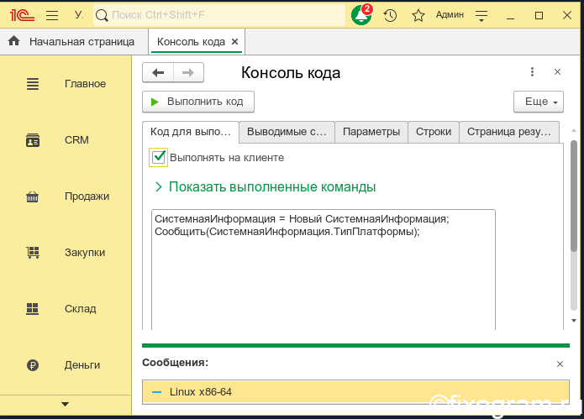Navigate back with left arrow
This screenshot has width=584, height=419.
(158, 72)
